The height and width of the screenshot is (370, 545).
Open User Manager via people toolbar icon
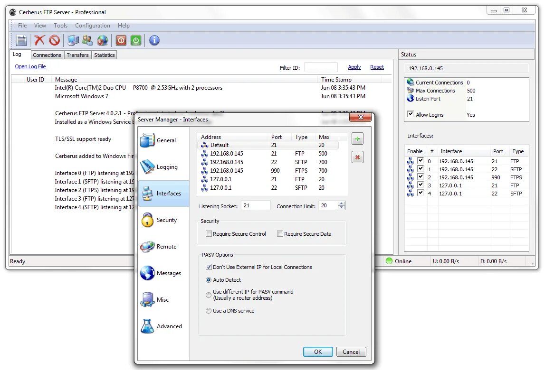pos(87,40)
